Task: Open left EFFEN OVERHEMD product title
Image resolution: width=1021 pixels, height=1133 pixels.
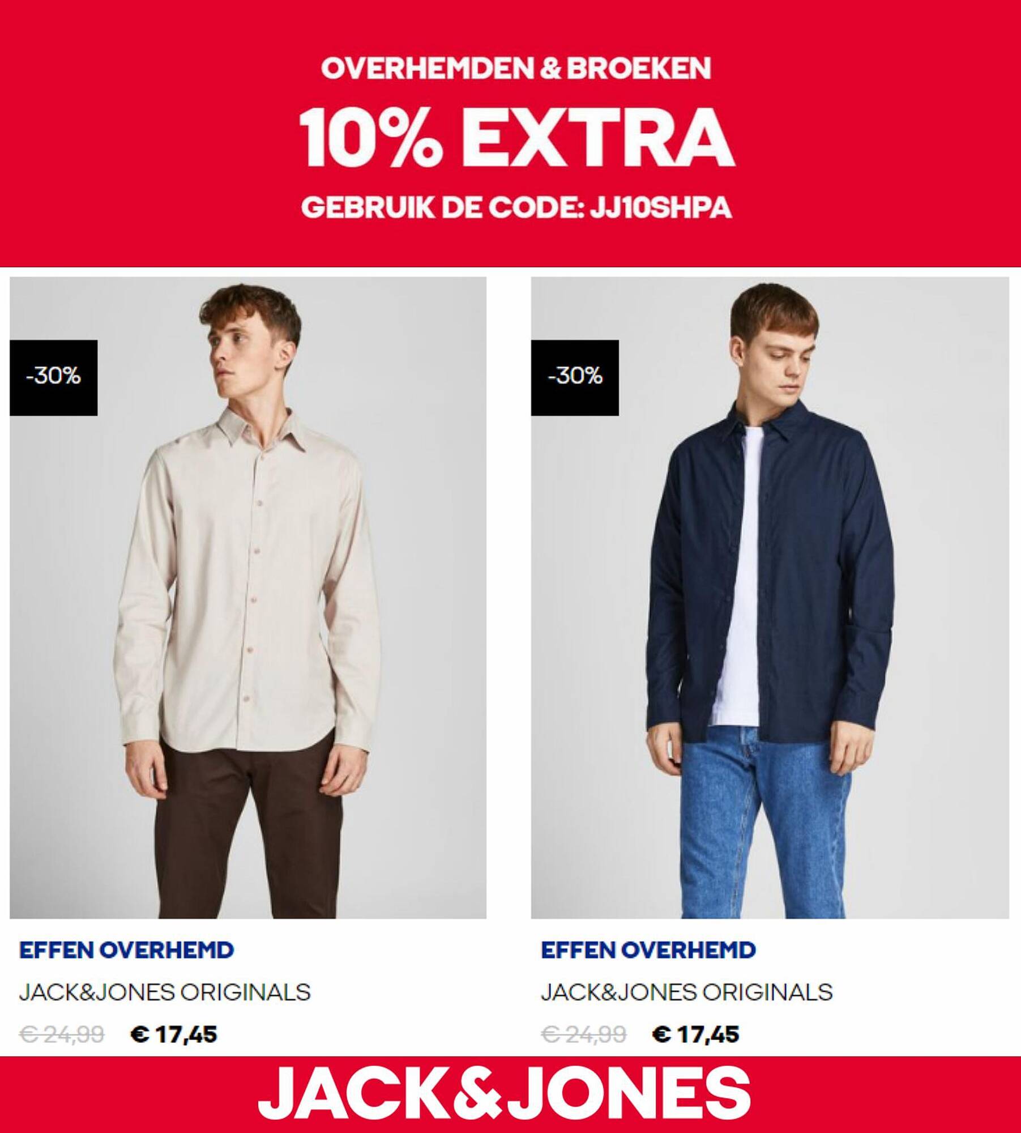Action: click(x=126, y=950)
